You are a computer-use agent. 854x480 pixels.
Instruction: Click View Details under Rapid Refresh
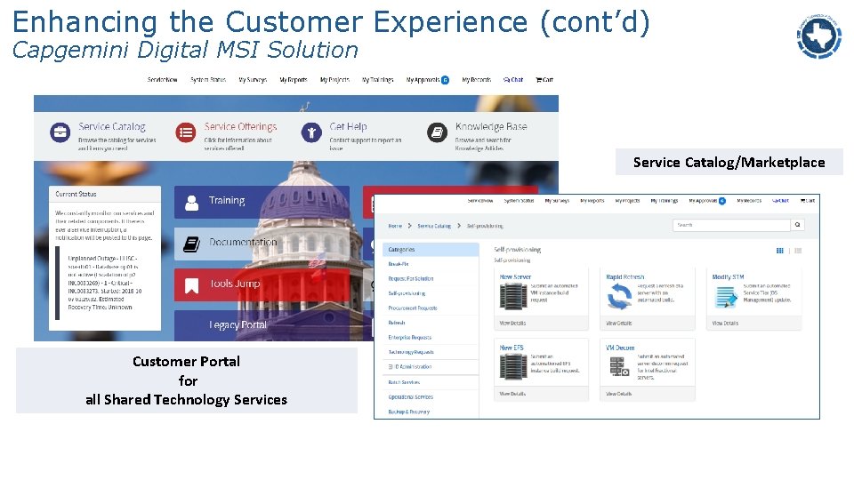(619, 324)
